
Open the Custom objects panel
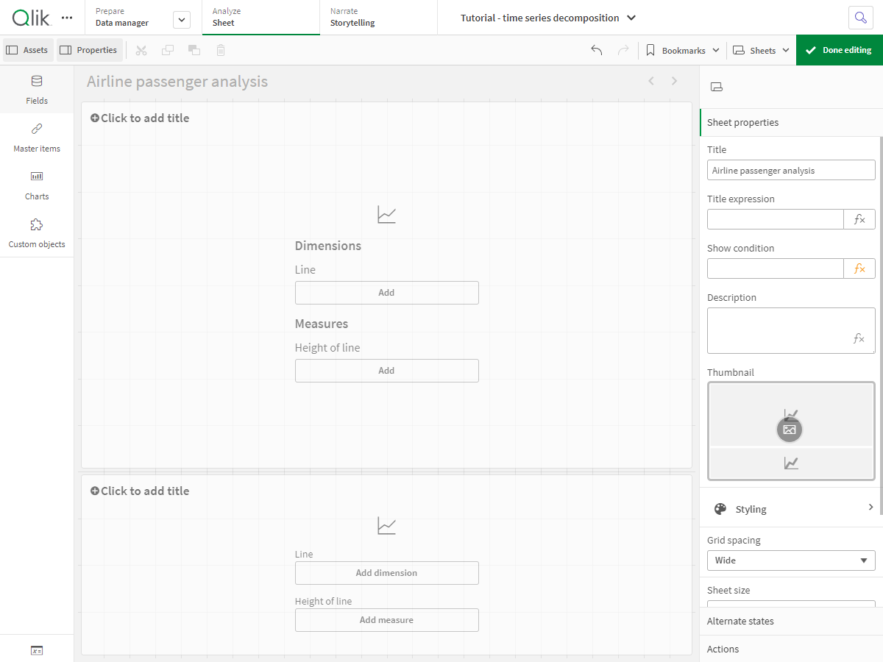tap(37, 232)
